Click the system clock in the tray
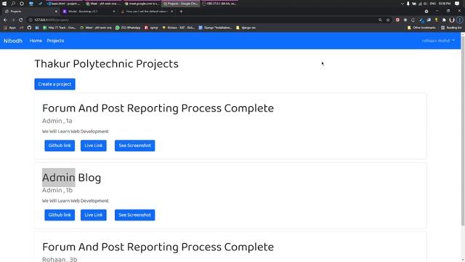Image resolution: width=465 pixels, height=262 pixels. 445,4
